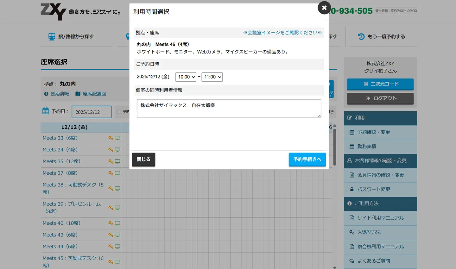Screen dimensions: 456x269
Task: Open the 11:00 end time dropdown
Action: [212, 77]
